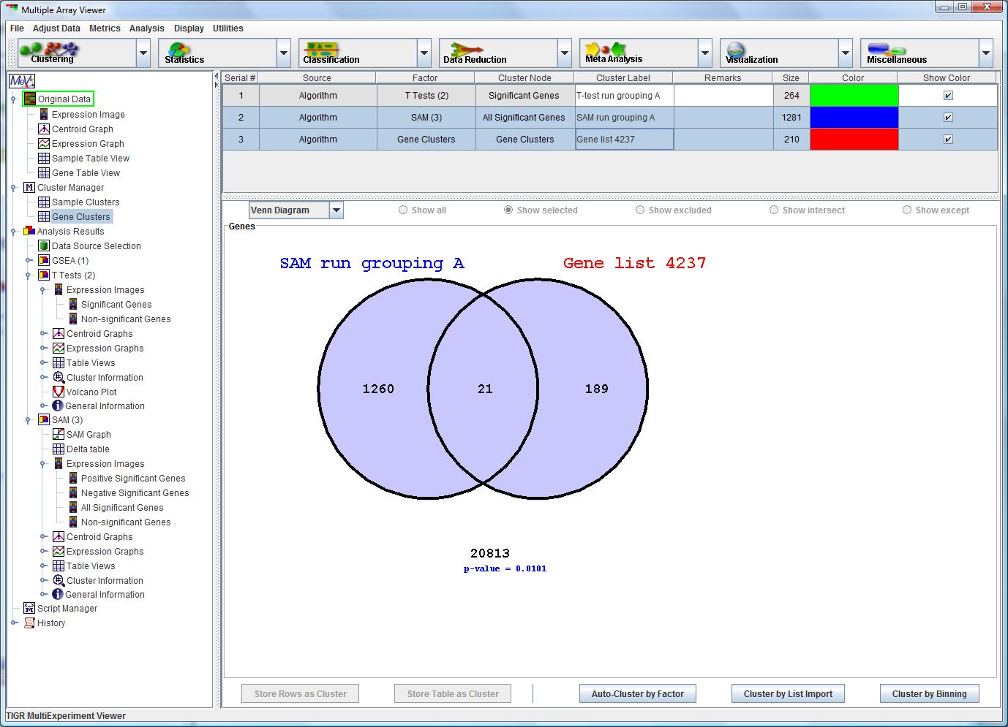The height and width of the screenshot is (727, 1008).
Task: Open the Miscellaneous dropdown arrow
Action: (x=985, y=53)
